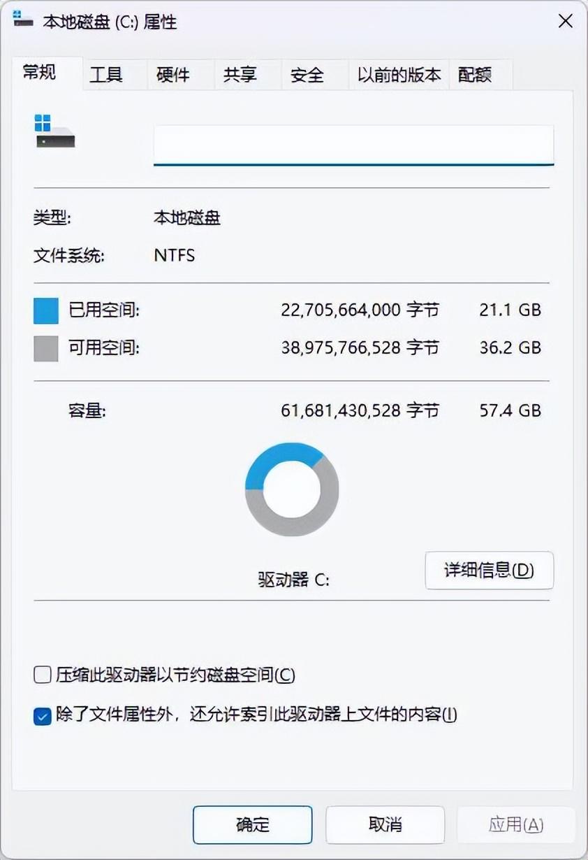This screenshot has width=588, height=860.
Task: Click inside the volume label input field
Action: (x=353, y=143)
